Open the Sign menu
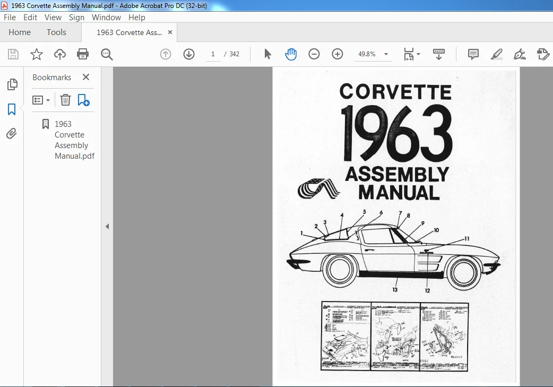The height and width of the screenshot is (387, 553). click(76, 18)
